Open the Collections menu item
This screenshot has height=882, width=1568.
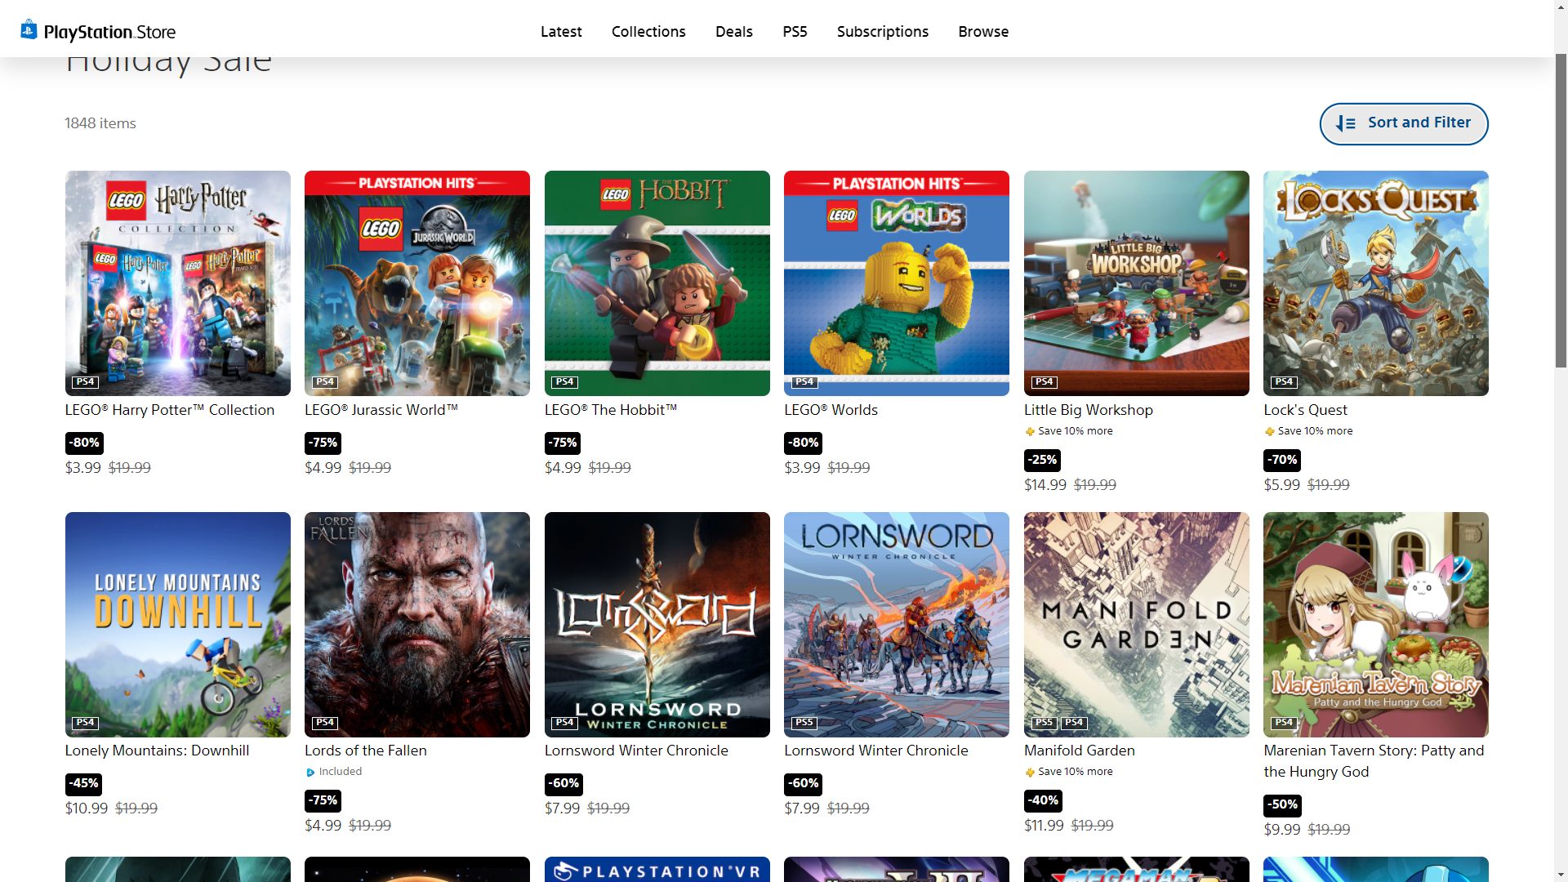click(x=648, y=32)
